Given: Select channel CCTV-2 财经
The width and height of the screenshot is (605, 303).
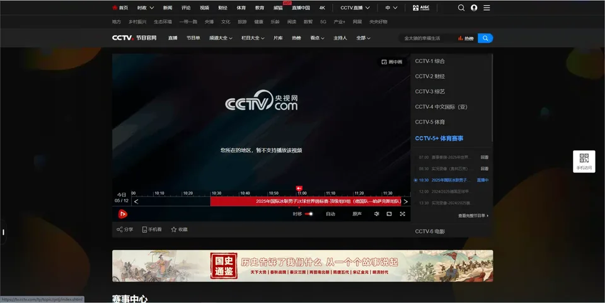Looking at the screenshot, I should pos(430,76).
